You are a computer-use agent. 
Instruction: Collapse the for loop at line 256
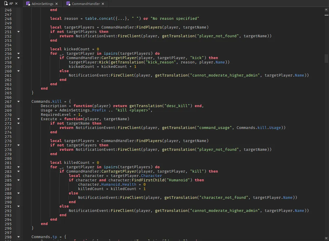[x=18, y=54]
